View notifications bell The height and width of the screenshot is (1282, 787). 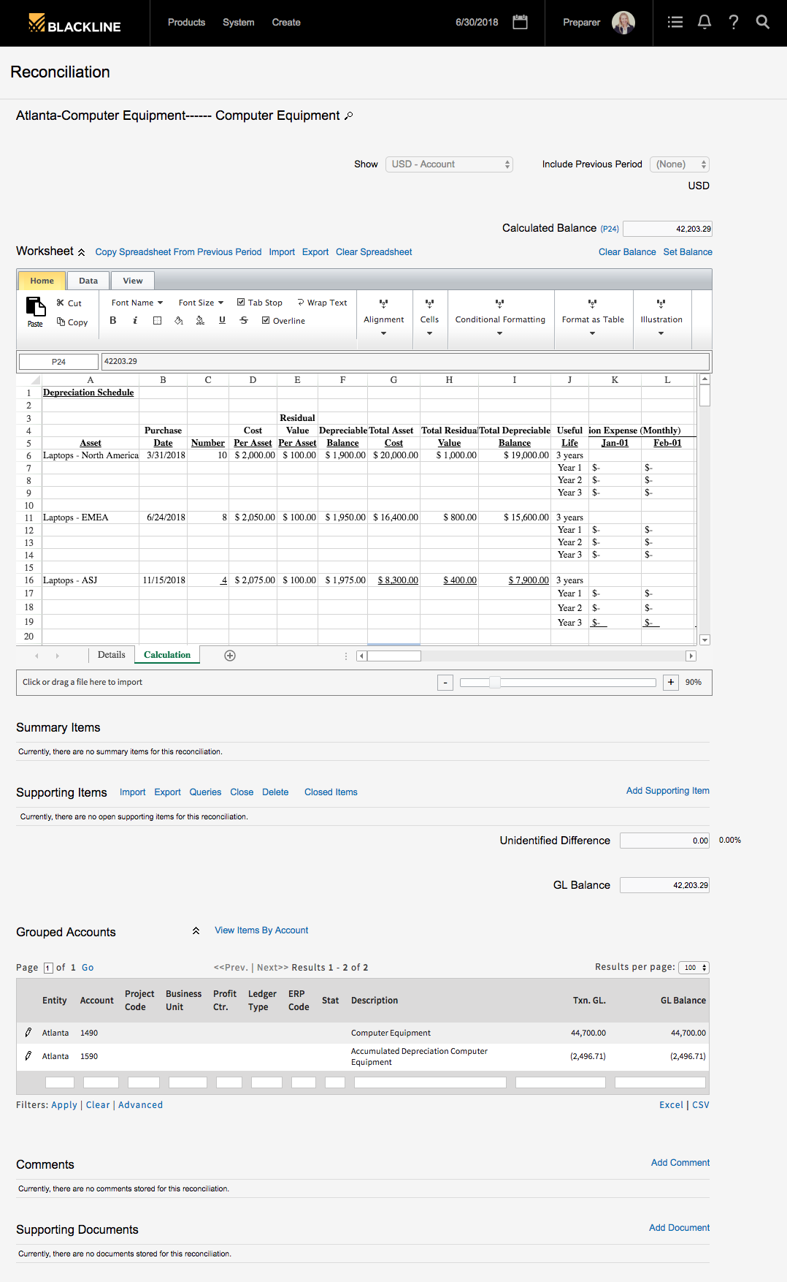click(705, 22)
